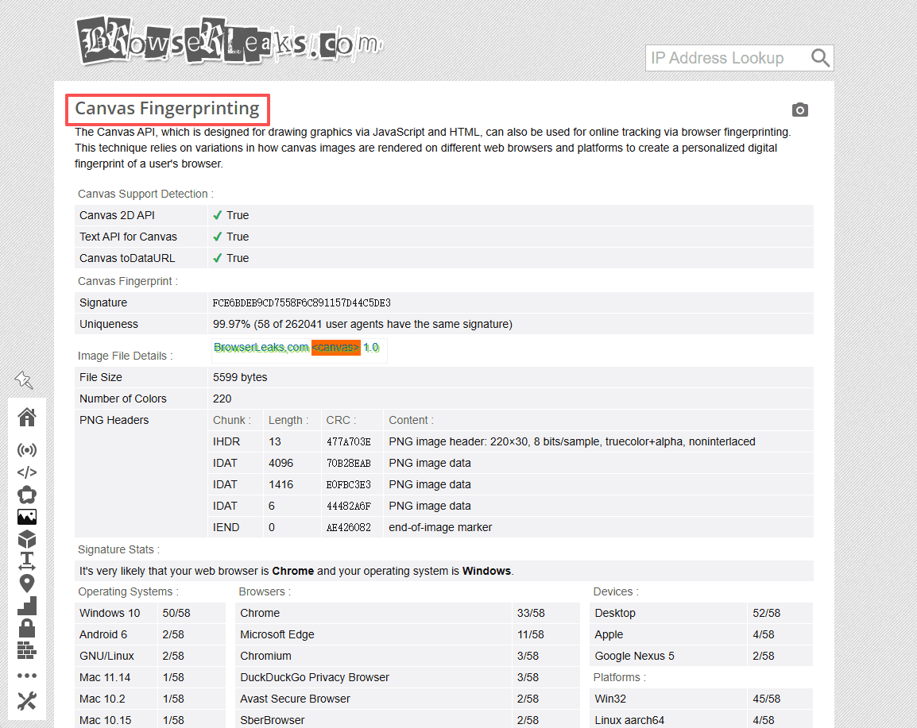Open the wrench and screwdriver tools icon
This screenshot has width=917, height=728.
click(27, 700)
